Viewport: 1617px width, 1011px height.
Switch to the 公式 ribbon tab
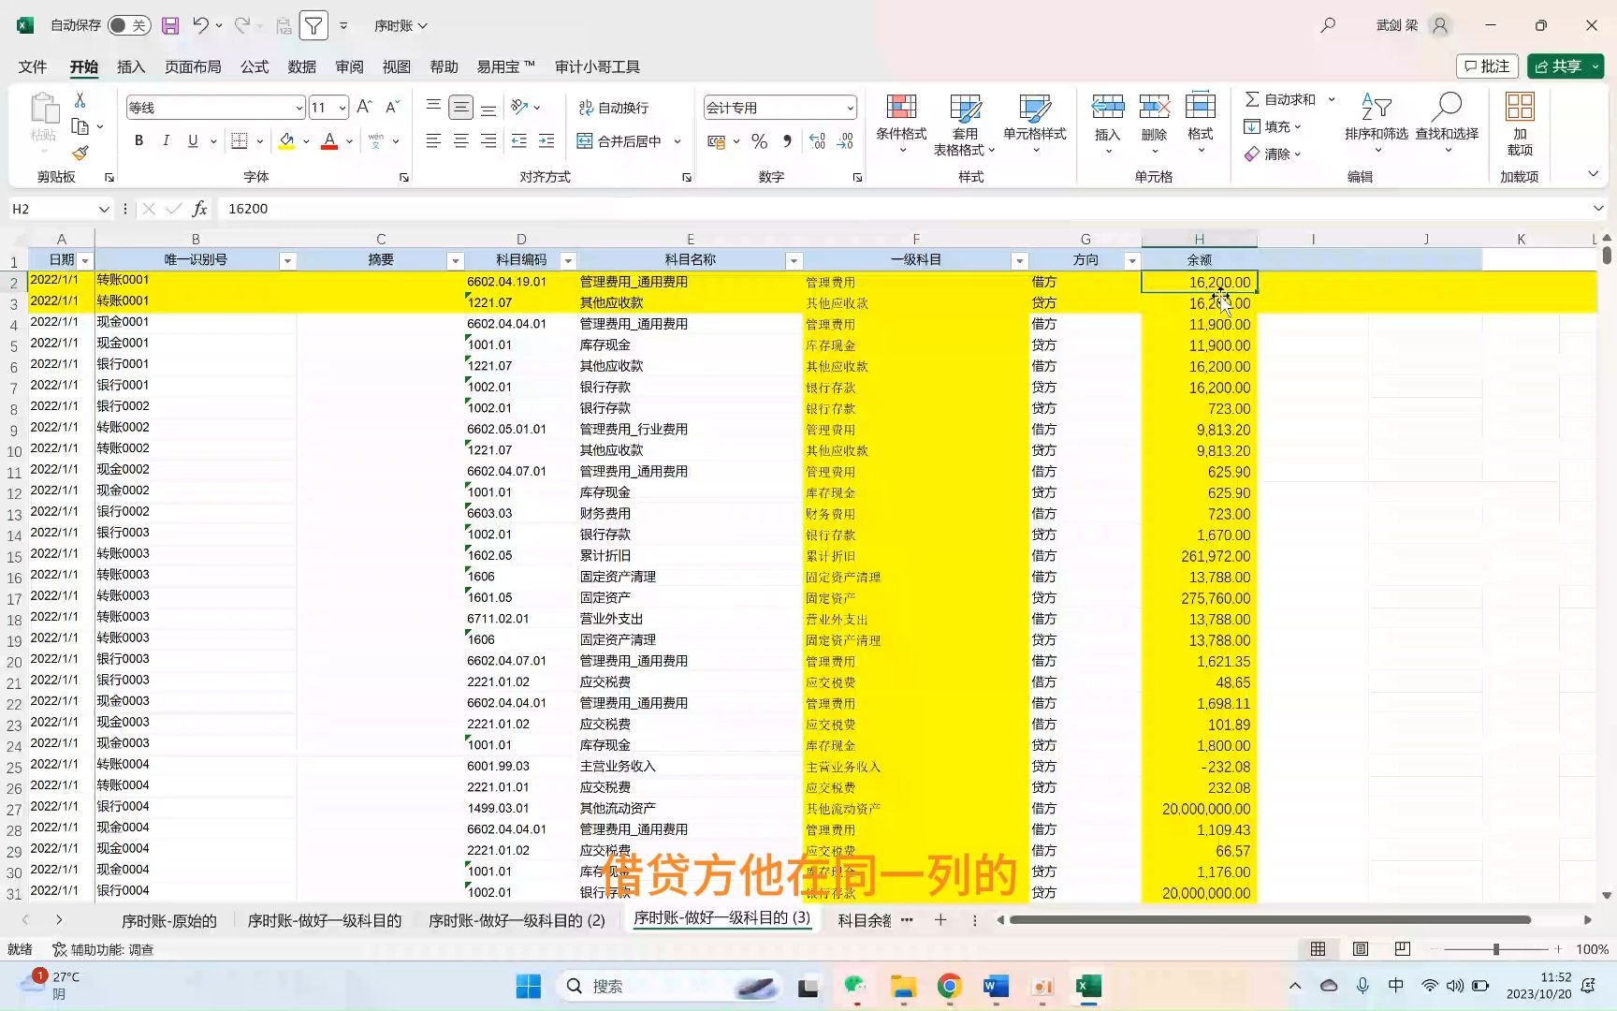click(255, 66)
